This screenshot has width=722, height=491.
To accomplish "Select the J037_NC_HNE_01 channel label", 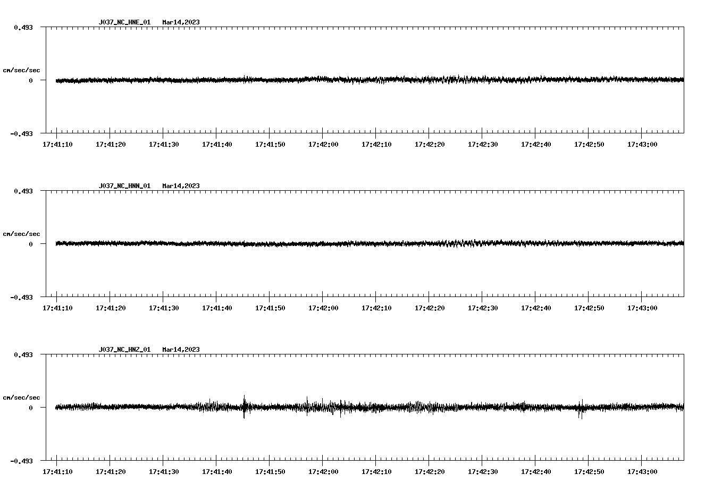I will pyautogui.click(x=124, y=22).
